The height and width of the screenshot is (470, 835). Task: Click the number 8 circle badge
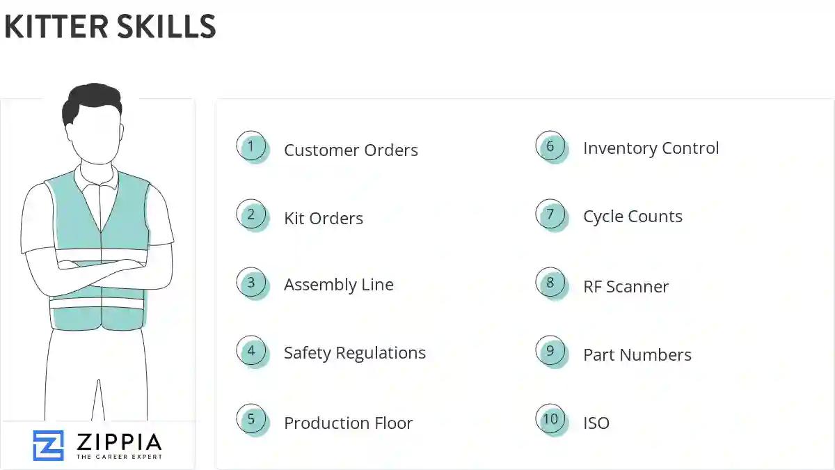[x=550, y=283]
